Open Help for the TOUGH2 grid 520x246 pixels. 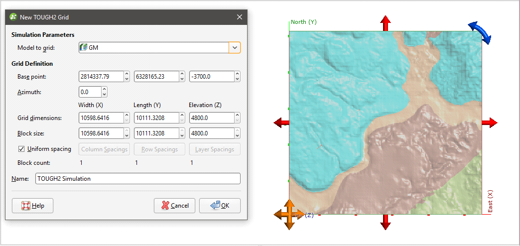(32, 206)
